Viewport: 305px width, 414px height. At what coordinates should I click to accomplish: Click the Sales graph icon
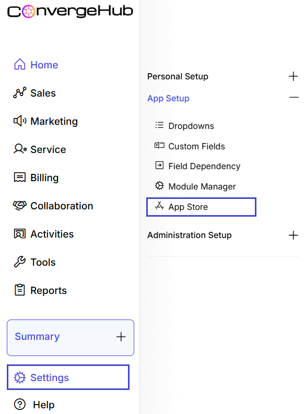(x=19, y=93)
